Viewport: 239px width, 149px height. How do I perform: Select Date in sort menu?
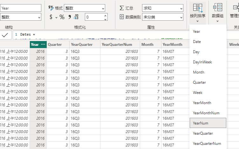coord(208,41)
